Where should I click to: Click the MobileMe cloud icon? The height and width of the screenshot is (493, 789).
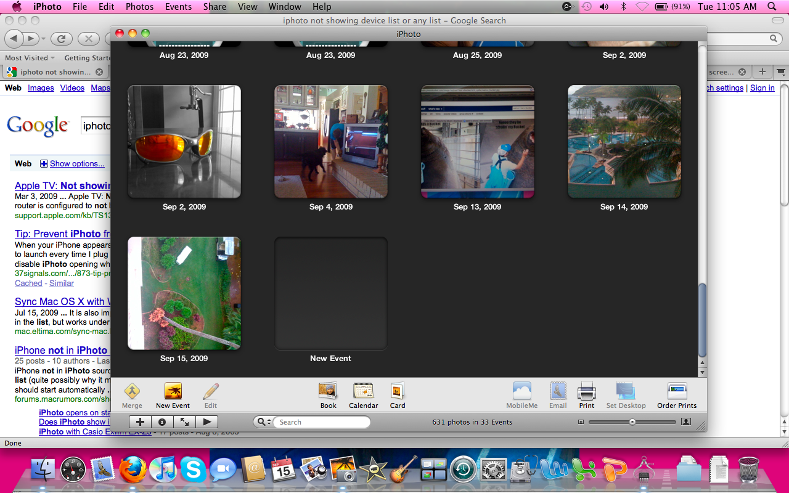point(521,391)
